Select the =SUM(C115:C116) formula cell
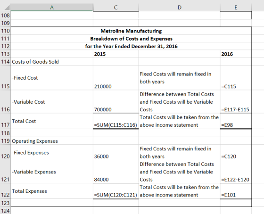This screenshot has width=264, height=214. pos(115,121)
